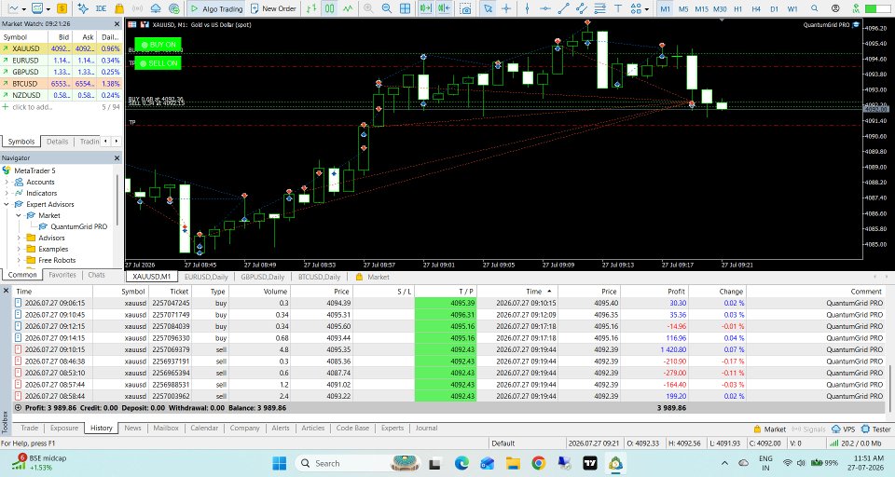
Task: Open the BTCUSD,Daily chart tab
Action: [319, 277]
